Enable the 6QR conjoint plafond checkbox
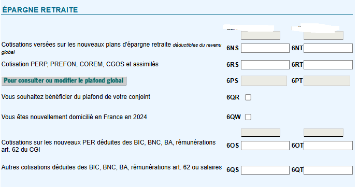 (248, 97)
